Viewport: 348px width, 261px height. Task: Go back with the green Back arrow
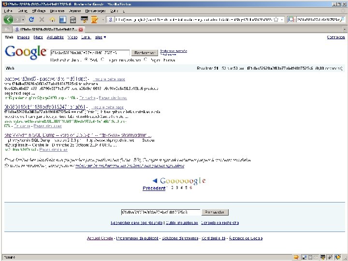[x=8, y=19]
